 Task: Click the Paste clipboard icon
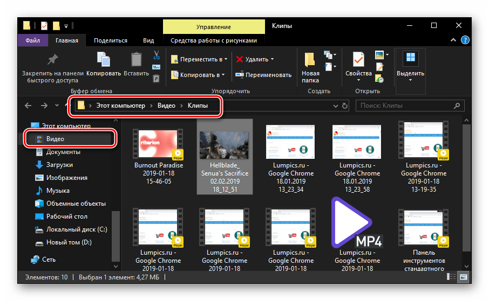pyautogui.click(x=136, y=60)
